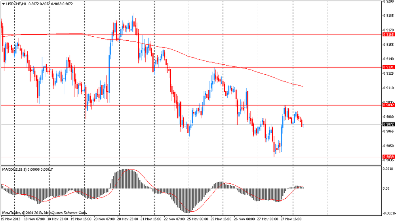Image resolution: width=396 pixels, height=222 pixels.
Task: Click the USDCHF,H1 symbol title text
Action: tap(16, 4)
